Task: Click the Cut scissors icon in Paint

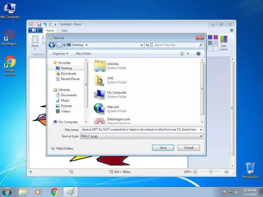Action: coord(43,37)
